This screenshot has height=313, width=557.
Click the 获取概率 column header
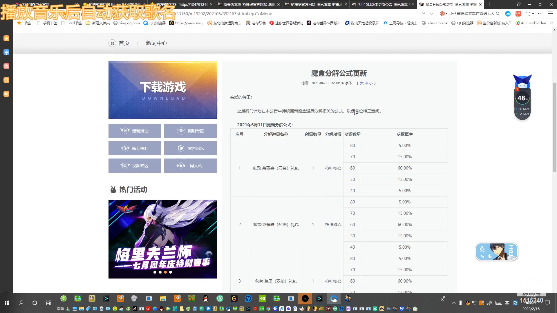[405, 134]
